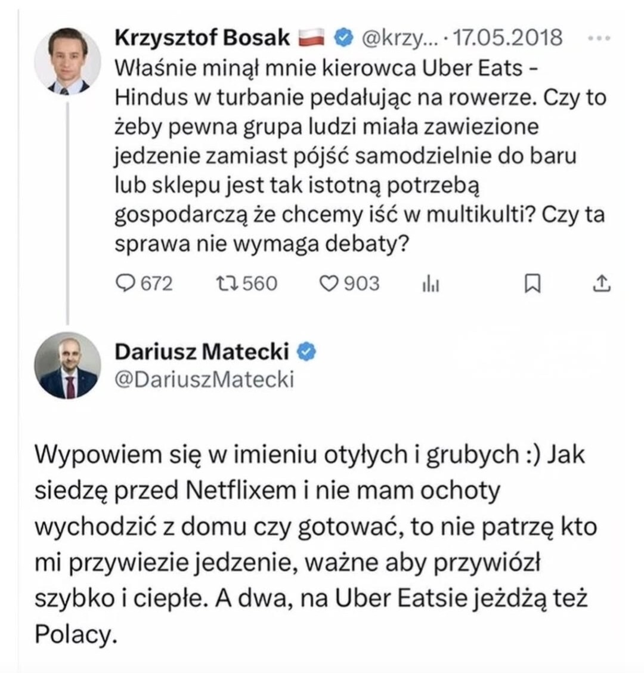Open the three-dot more options menu

click(598, 38)
